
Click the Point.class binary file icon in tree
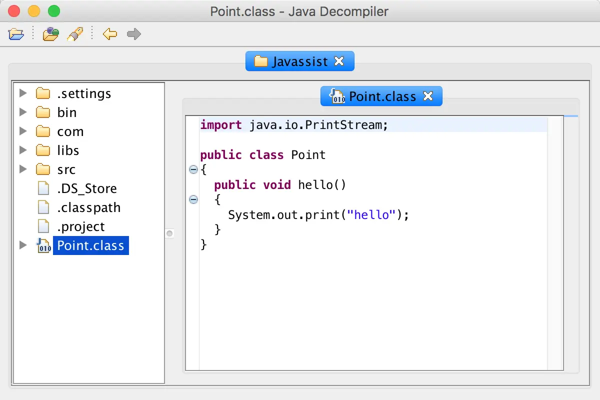(x=43, y=245)
